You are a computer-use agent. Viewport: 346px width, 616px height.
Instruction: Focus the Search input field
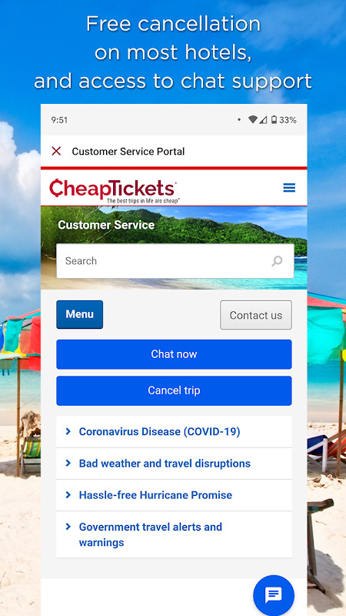point(175,261)
